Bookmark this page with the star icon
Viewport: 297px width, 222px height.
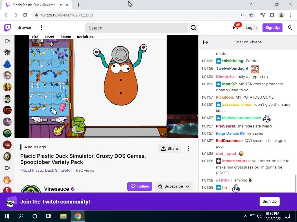[x=251, y=15]
